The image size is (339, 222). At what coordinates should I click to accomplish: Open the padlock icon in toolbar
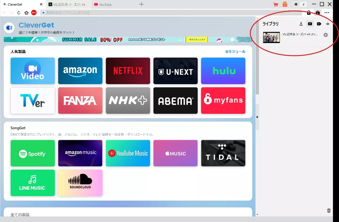pos(309,13)
